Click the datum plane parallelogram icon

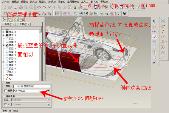pos(163,26)
